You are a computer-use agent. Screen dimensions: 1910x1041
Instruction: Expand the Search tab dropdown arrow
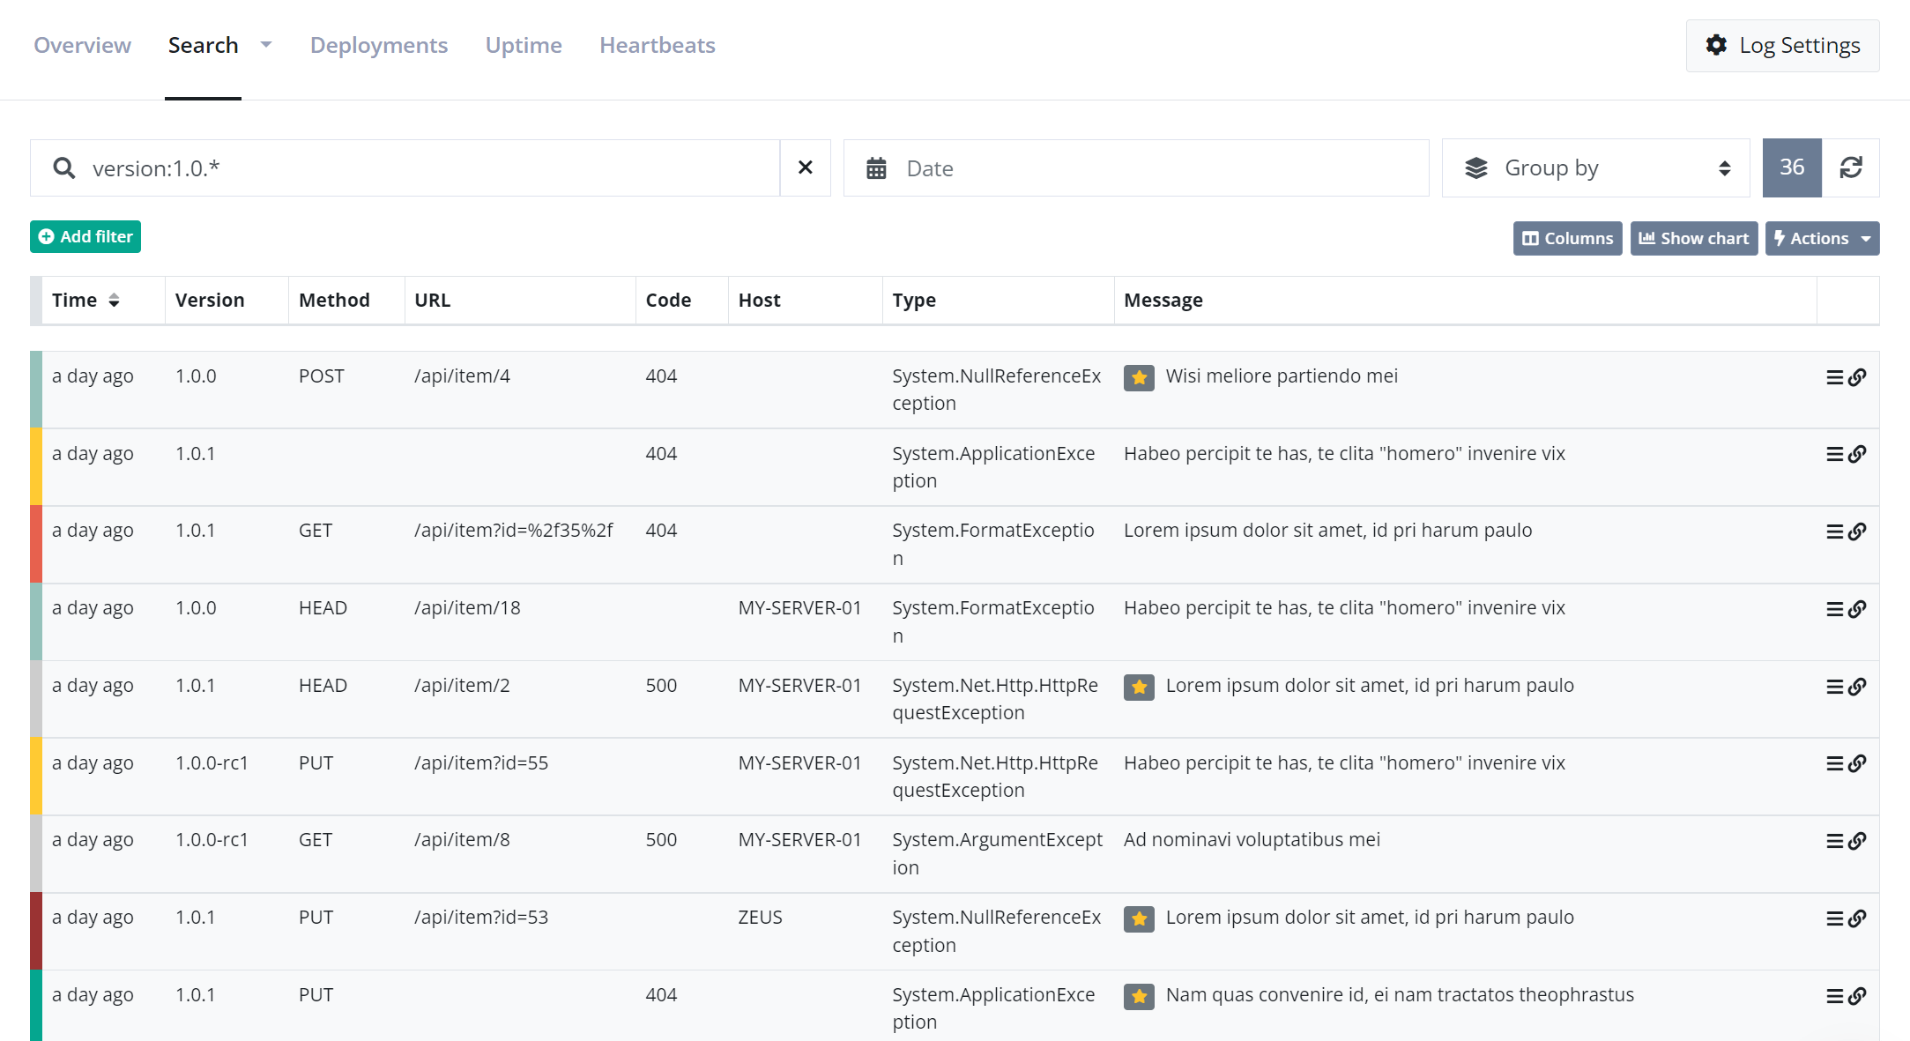point(266,45)
